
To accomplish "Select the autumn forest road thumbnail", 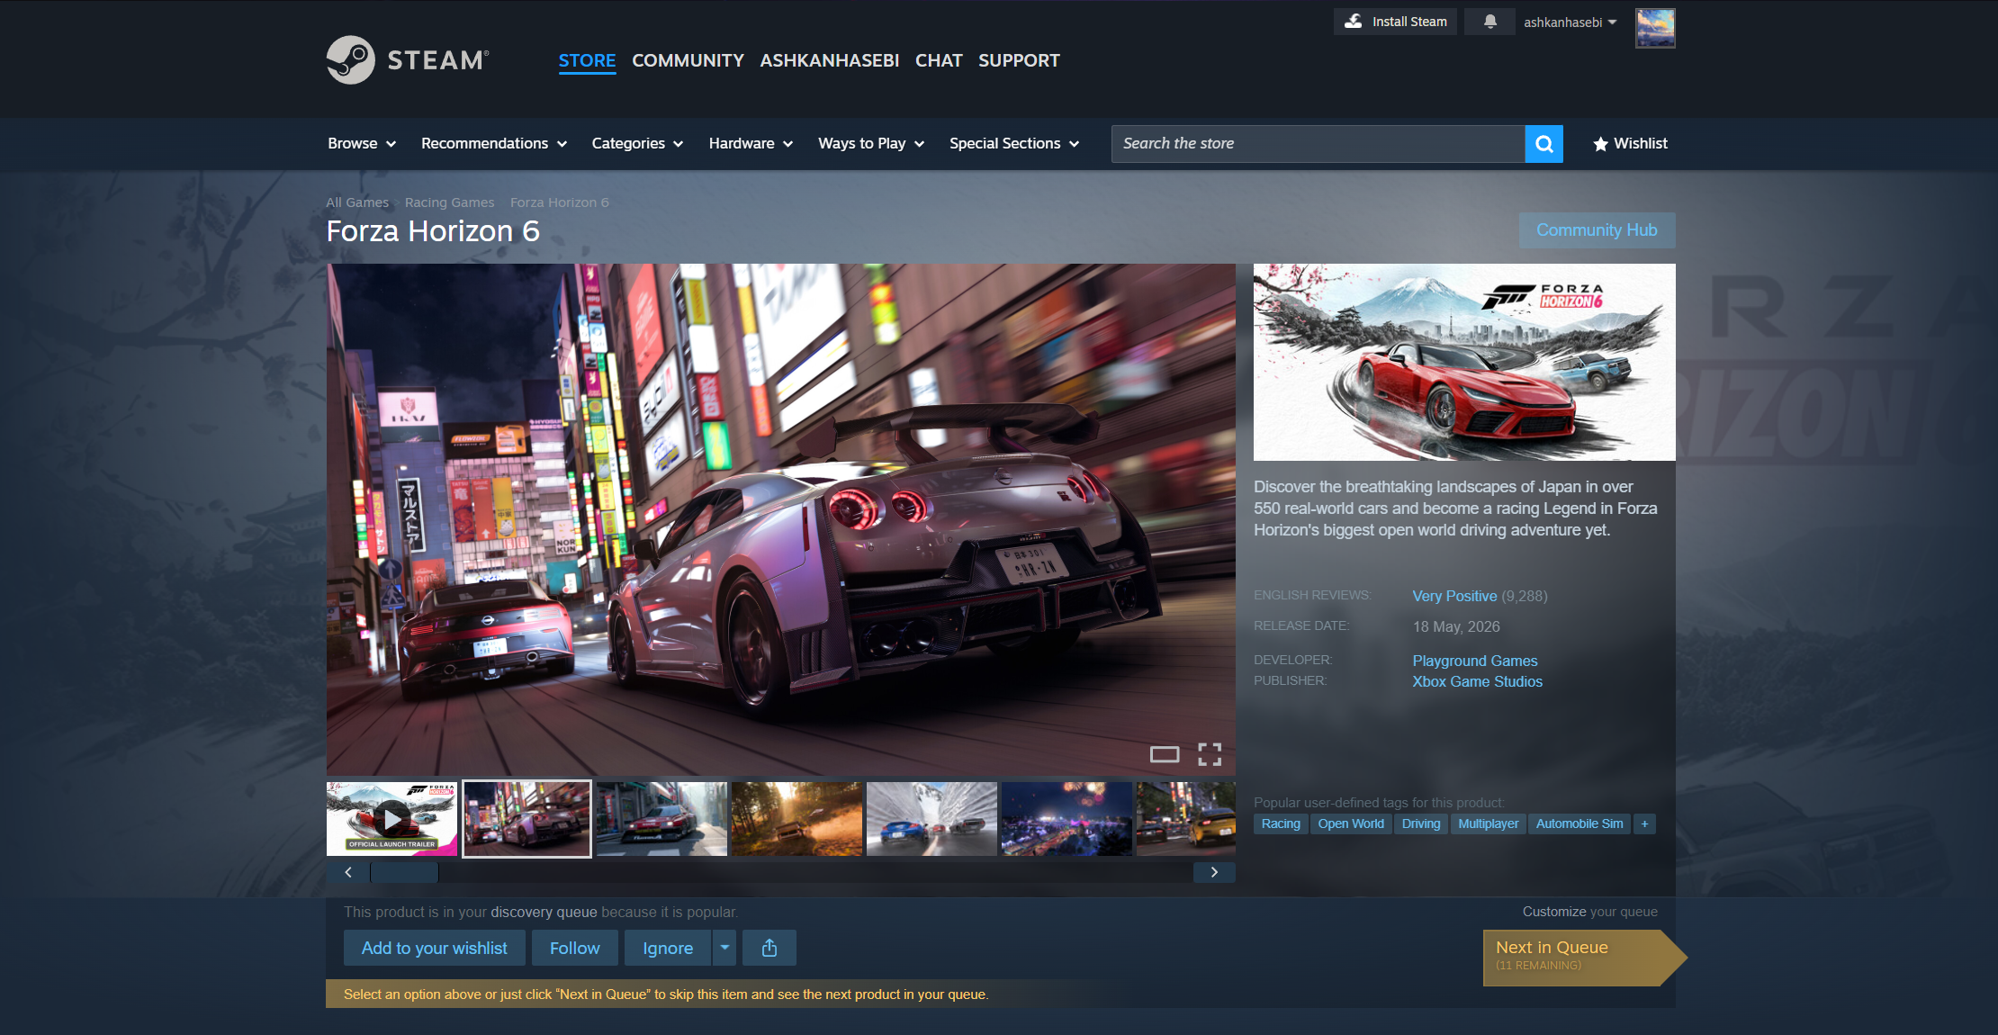I will coord(796,819).
